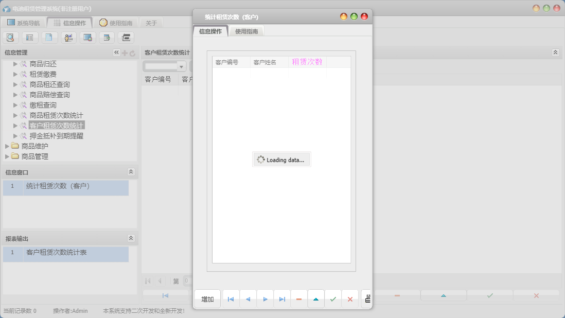
Task: Select 客户租赁次数统计表 report entry
Action: coord(56,253)
